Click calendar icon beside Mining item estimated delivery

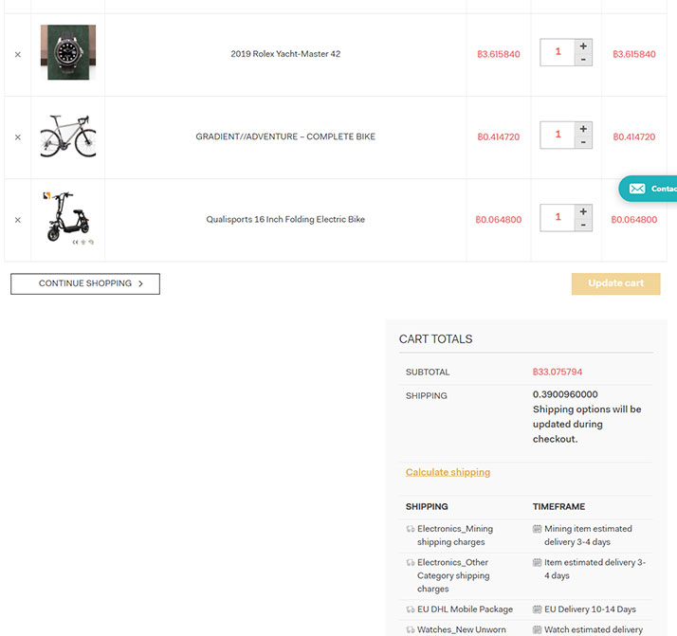(537, 529)
